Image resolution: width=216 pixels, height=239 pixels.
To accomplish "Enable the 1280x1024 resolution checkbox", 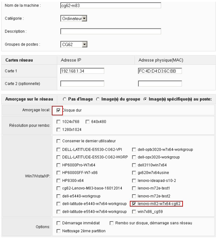I will click(59, 130).
